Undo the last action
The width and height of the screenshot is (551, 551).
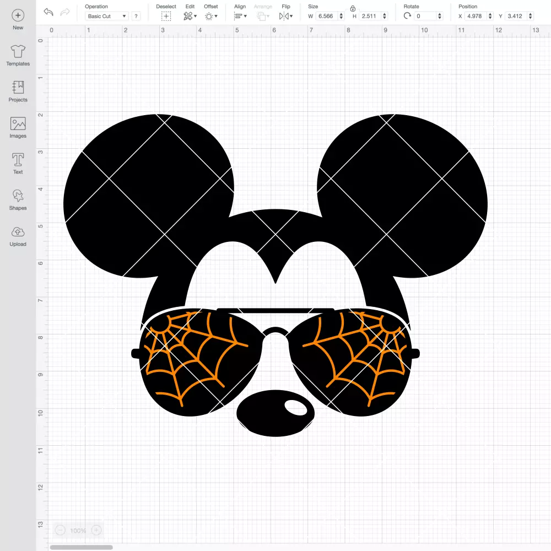point(48,12)
